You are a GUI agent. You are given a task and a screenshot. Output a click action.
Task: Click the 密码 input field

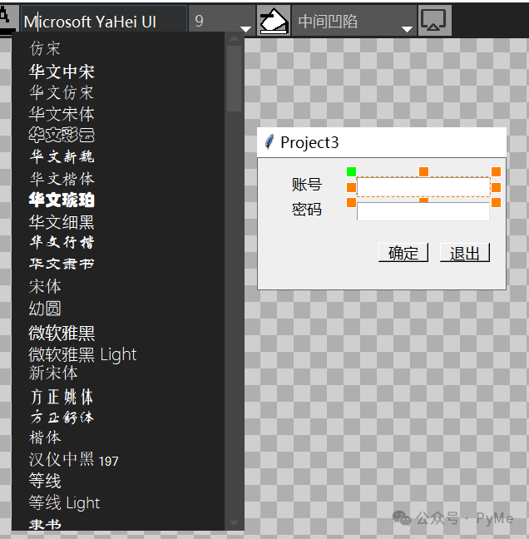423,211
